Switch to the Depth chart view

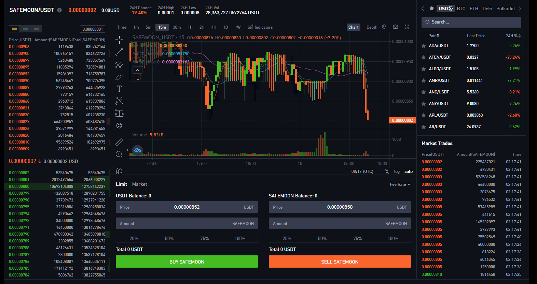(372, 27)
